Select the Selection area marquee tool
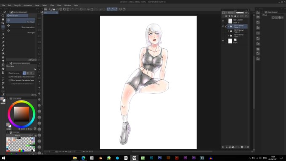The height and width of the screenshot is (161, 286). [3, 31]
